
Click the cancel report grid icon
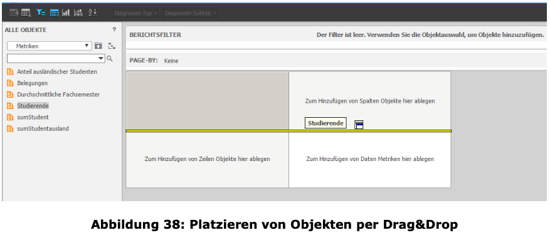(x=26, y=13)
